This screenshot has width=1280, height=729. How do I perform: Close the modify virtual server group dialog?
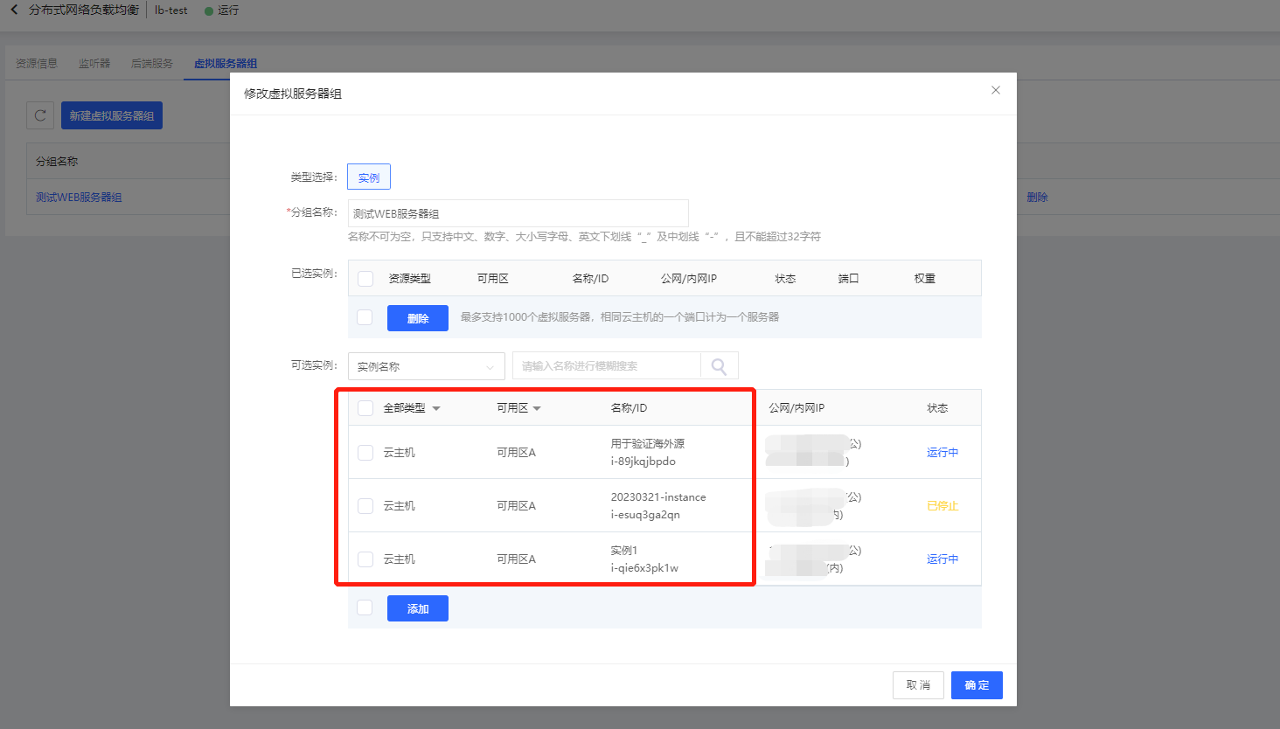coord(995,90)
